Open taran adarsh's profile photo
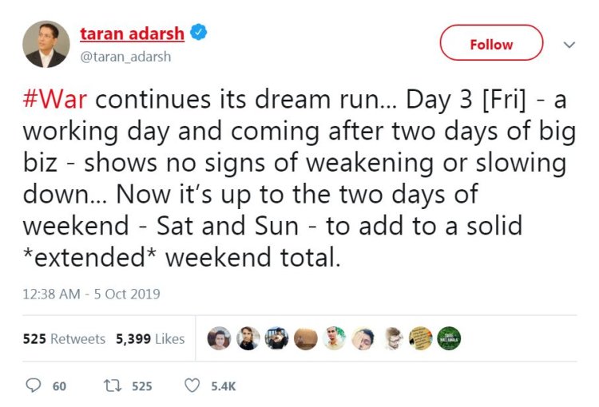This screenshot has height=407, width=599. [46, 44]
